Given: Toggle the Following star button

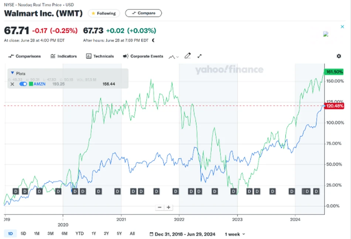Looking at the screenshot, I should [x=103, y=13].
